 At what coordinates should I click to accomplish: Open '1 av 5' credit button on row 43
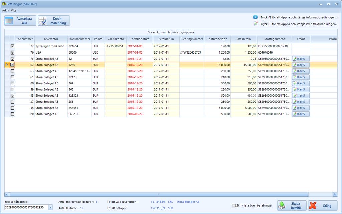(301, 95)
